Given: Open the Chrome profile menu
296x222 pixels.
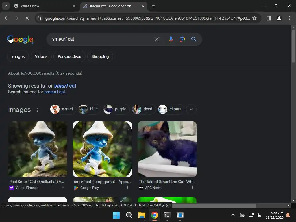Looking at the screenshot, I should tap(279, 18).
